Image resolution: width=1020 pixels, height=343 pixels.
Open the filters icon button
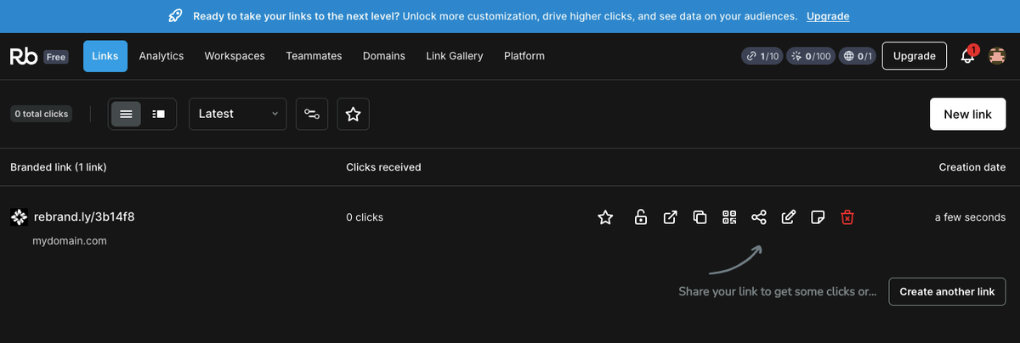[312, 114]
